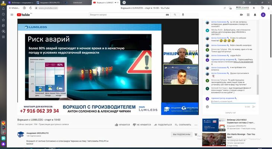
Task: Open the browser main menu lines
Action: (x=250, y=3)
